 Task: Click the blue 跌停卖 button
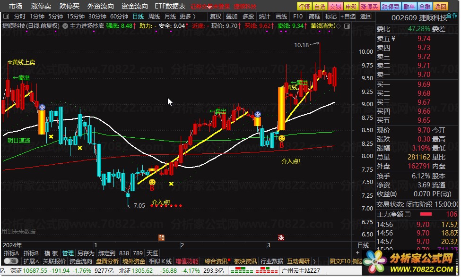click(391, 7)
